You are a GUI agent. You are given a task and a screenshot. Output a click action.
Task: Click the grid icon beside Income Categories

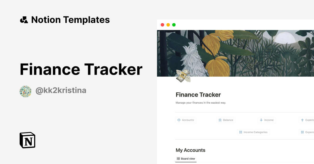[240, 132]
